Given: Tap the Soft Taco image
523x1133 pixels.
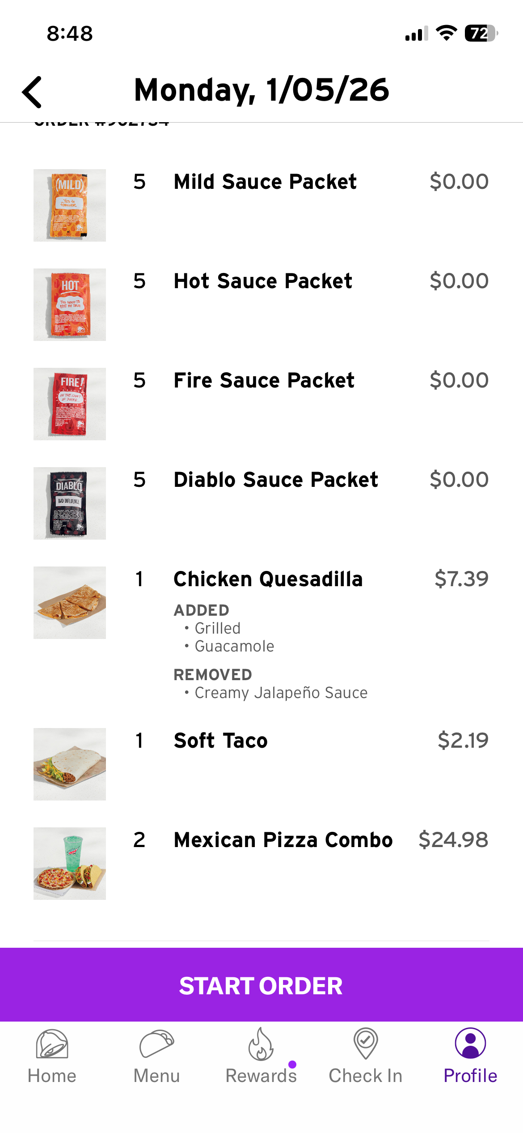Looking at the screenshot, I should tap(70, 764).
